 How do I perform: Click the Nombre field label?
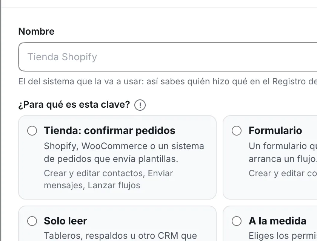coord(36,32)
